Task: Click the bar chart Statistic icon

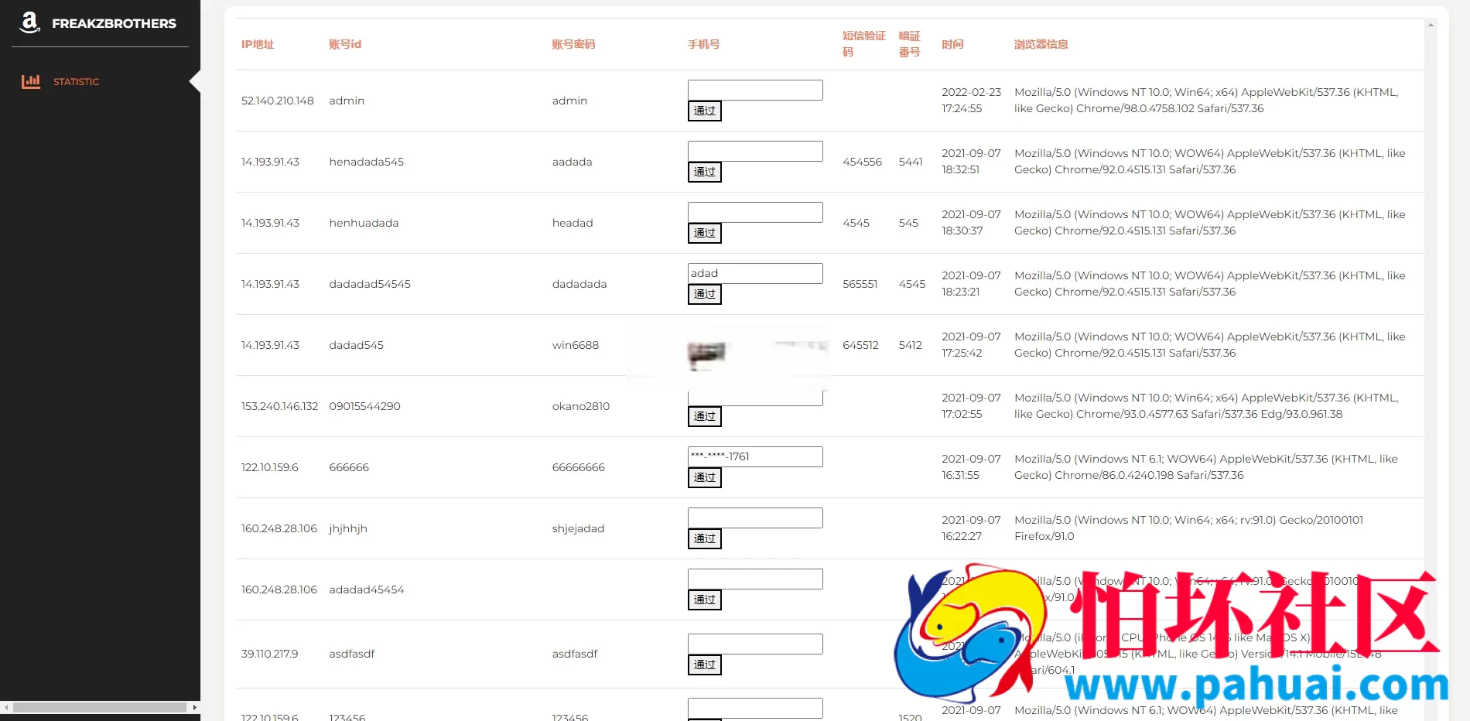Action: [31, 81]
